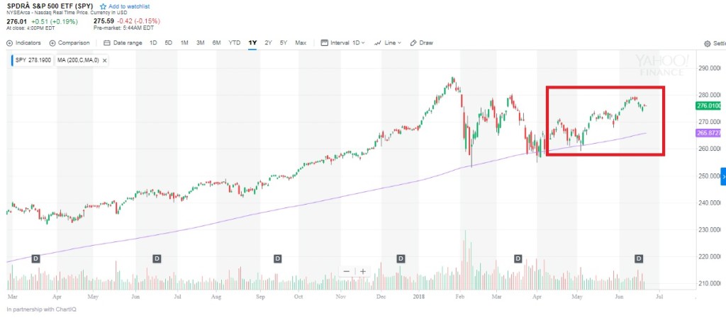Zoom in with the plus button
The height and width of the screenshot is (325, 726).
point(363,270)
